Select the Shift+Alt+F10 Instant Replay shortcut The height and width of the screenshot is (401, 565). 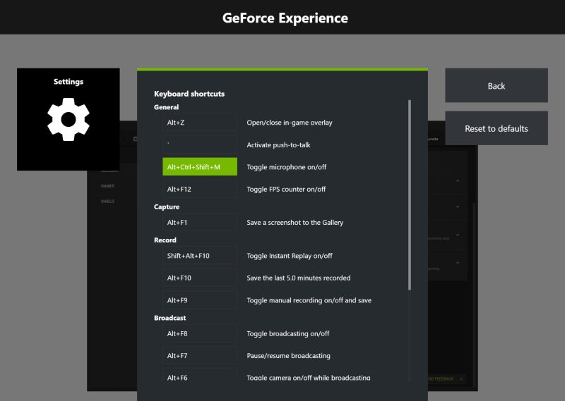click(x=200, y=256)
